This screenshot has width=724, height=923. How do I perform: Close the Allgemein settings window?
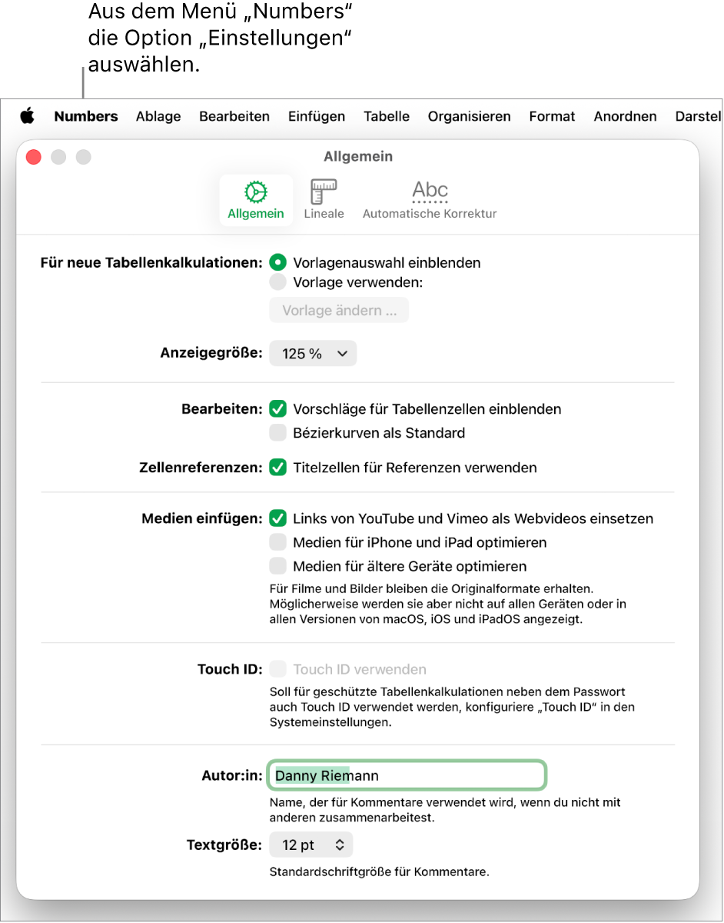click(34, 157)
